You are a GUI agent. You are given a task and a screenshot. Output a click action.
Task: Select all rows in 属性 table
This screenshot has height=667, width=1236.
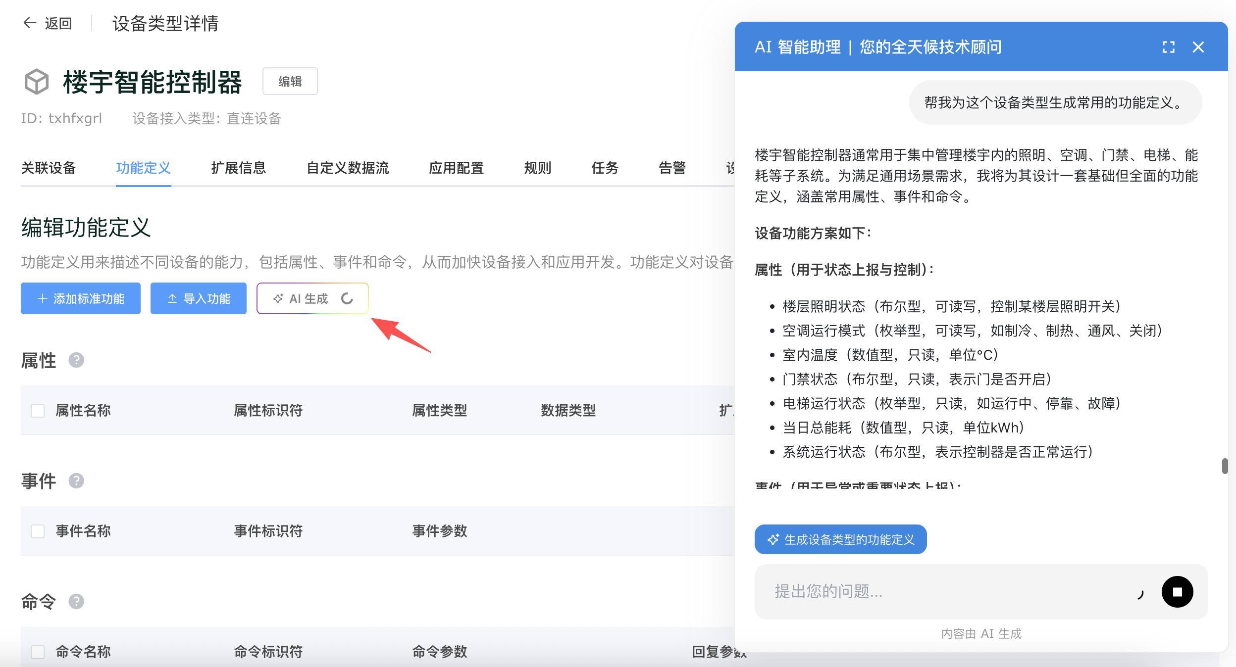point(38,410)
